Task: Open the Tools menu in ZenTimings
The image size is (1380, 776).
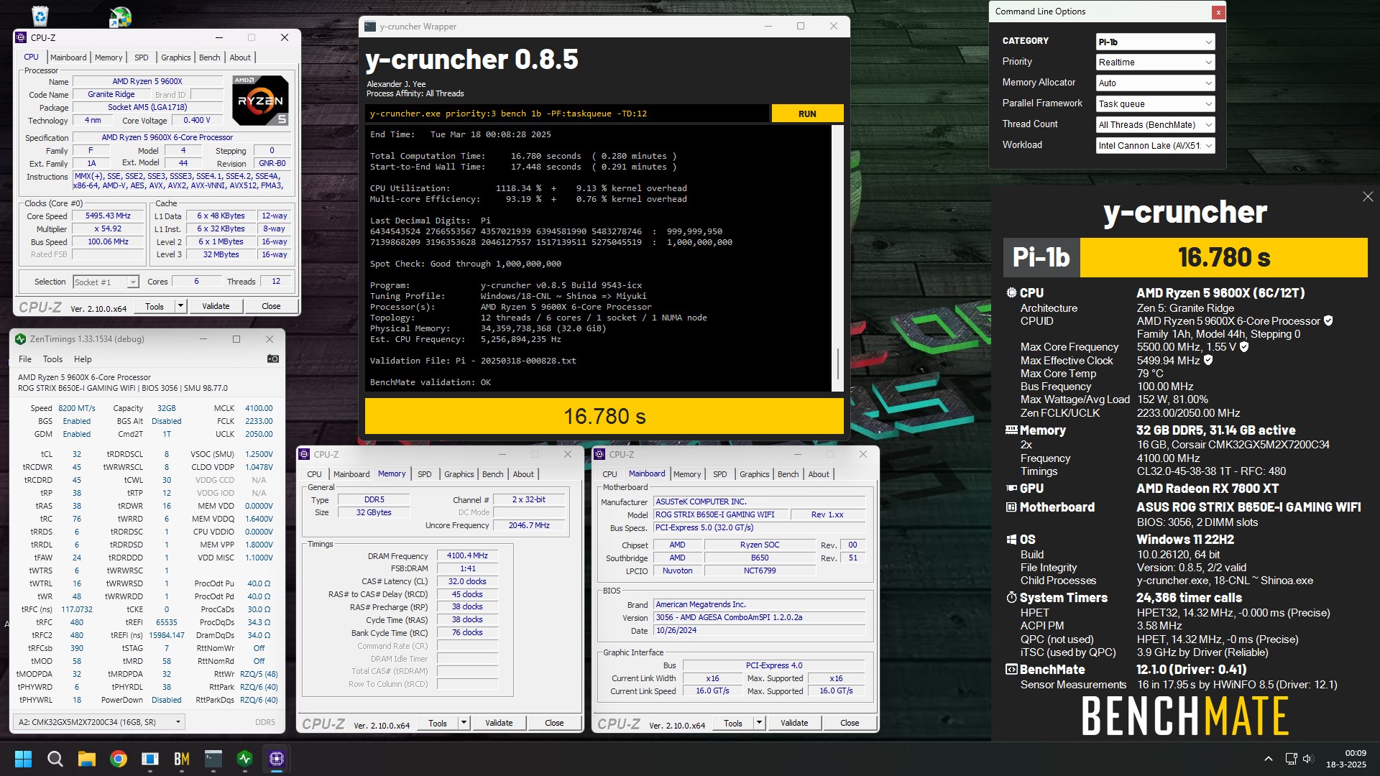Action: click(x=52, y=359)
